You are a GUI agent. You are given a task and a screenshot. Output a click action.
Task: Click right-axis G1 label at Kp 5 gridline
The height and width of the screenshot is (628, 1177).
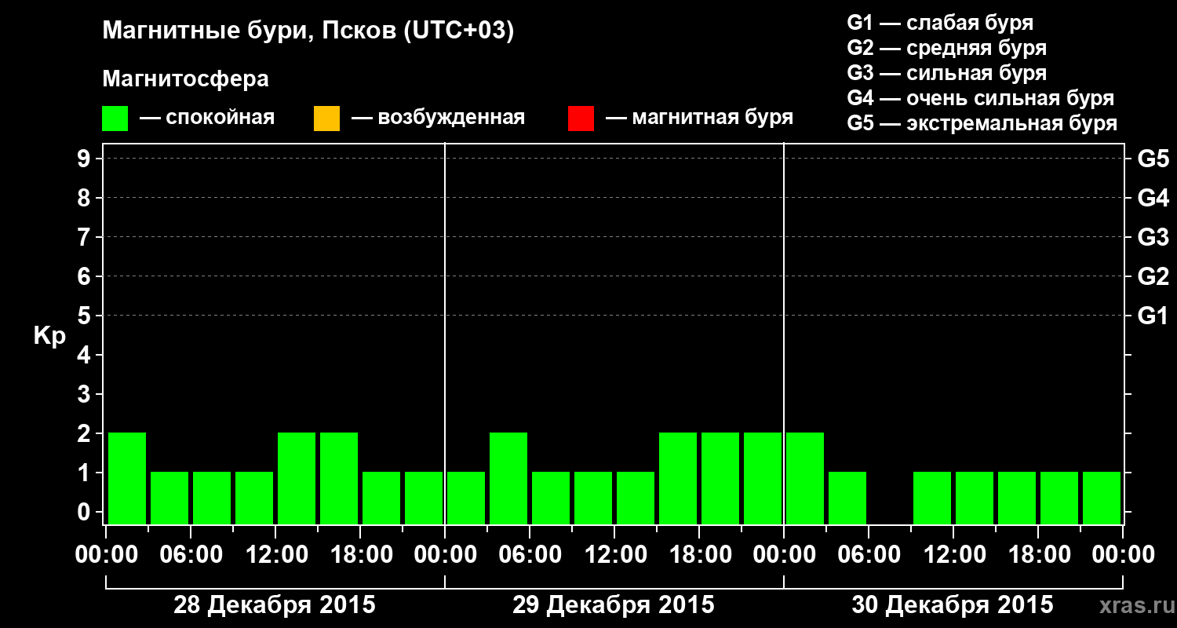(1153, 316)
